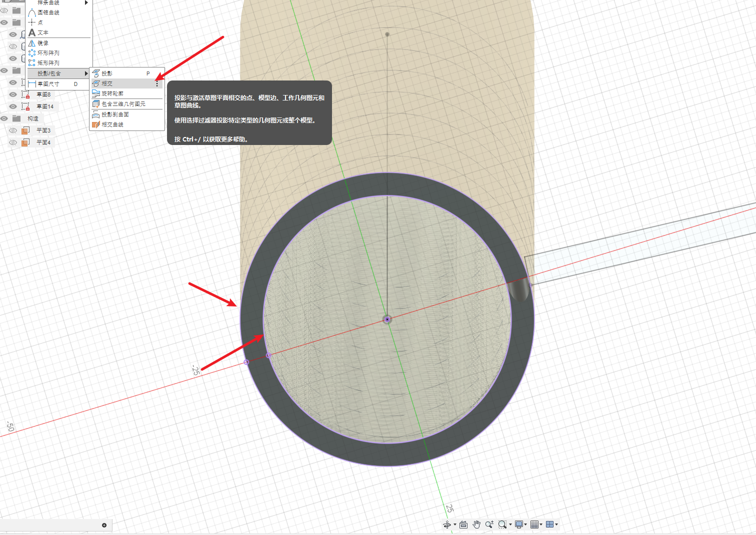This screenshot has height=535, width=756.
Task: Click the Viewports four-pane layout icon
Action: tap(549, 524)
